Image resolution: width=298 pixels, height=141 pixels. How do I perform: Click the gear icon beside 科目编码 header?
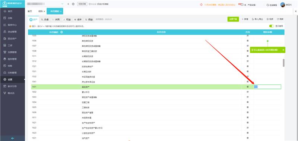61,32
